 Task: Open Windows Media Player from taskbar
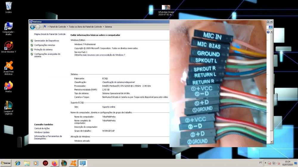(x=36, y=163)
